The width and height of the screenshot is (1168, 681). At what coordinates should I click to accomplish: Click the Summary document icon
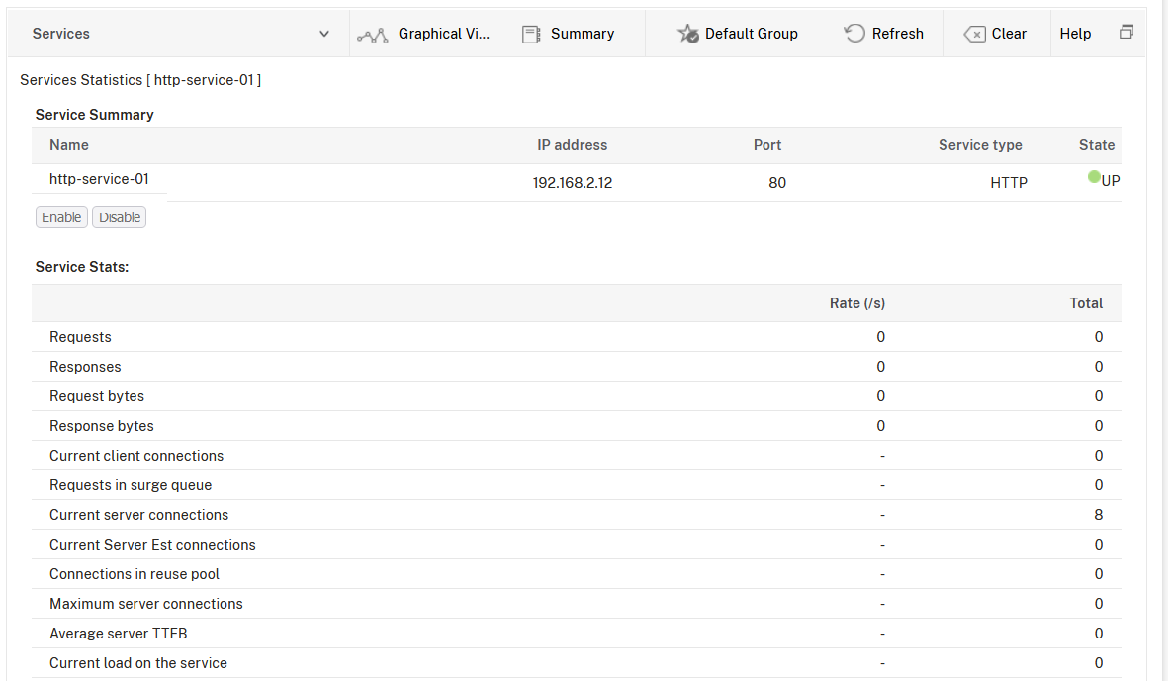coord(531,35)
